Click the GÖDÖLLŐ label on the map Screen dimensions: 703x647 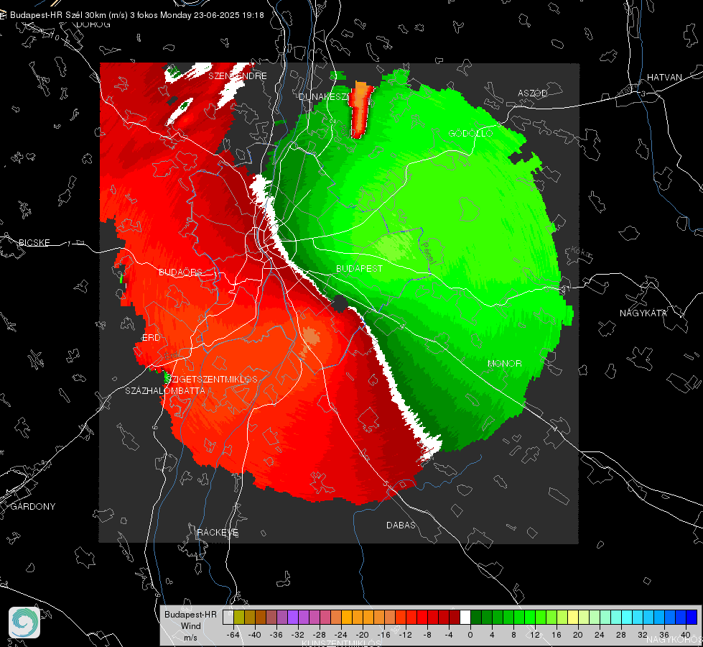pos(470,133)
